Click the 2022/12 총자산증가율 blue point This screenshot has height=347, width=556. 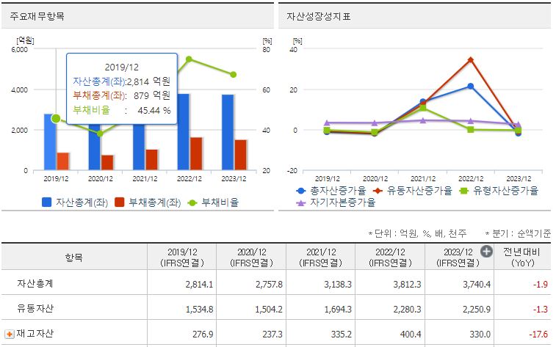(x=471, y=86)
